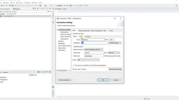Image resolution: width=179 pixels, height=100 pixels.
Task: Click the Test Connection button
Action: (65, 80)
